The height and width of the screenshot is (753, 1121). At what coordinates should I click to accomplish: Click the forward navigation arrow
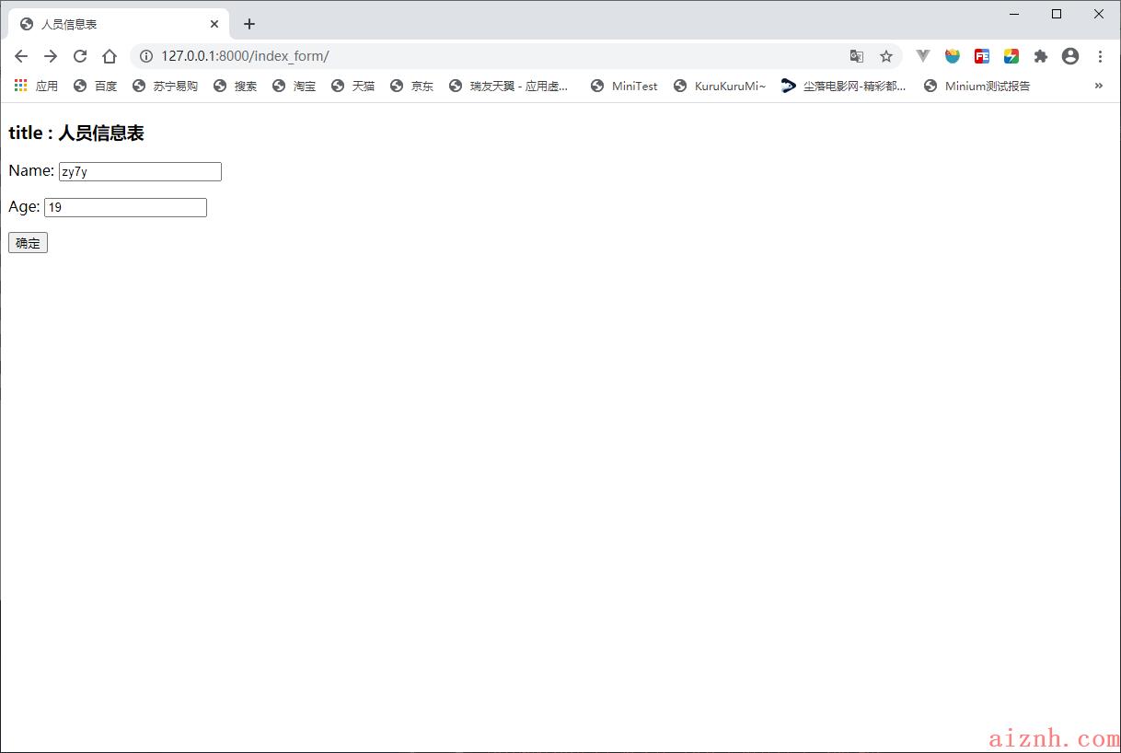[51, 56]
